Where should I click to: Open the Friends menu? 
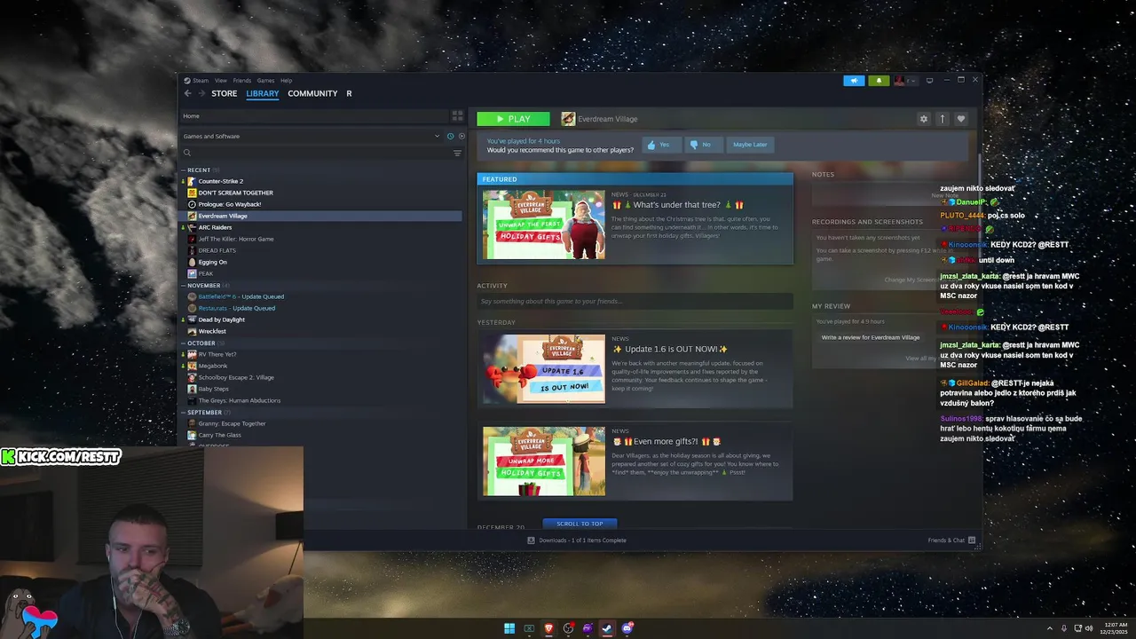pos(241,80)
